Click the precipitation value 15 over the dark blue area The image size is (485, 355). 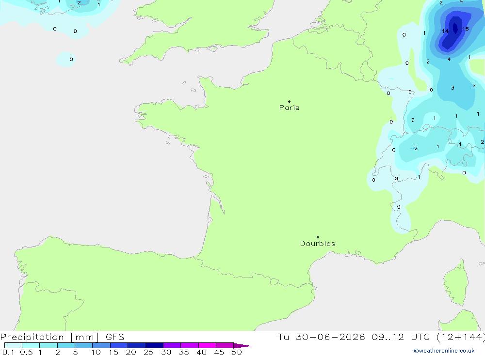tap(466, 29)
